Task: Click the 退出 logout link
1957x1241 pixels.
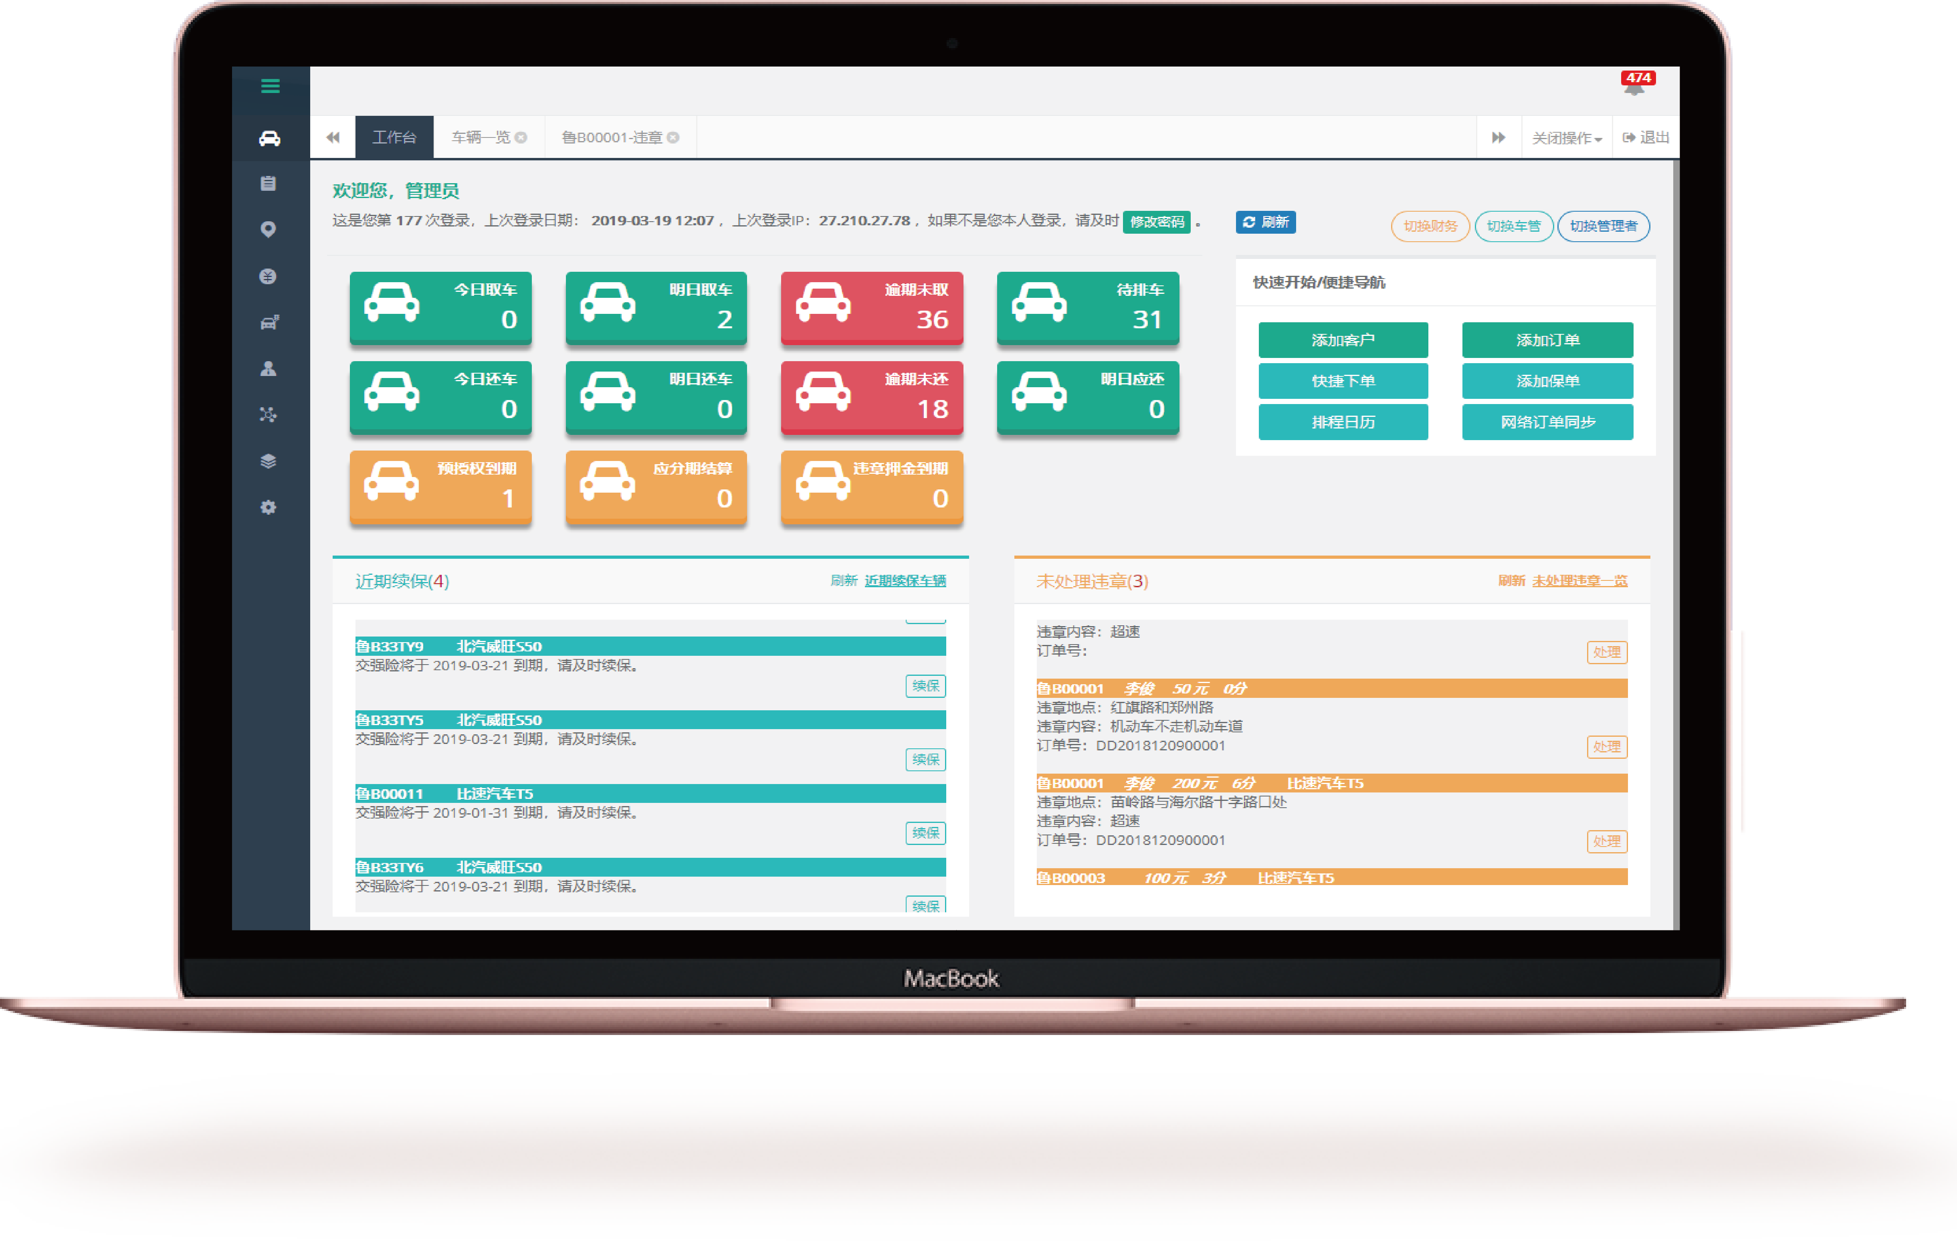Action: coord(1646,137)
